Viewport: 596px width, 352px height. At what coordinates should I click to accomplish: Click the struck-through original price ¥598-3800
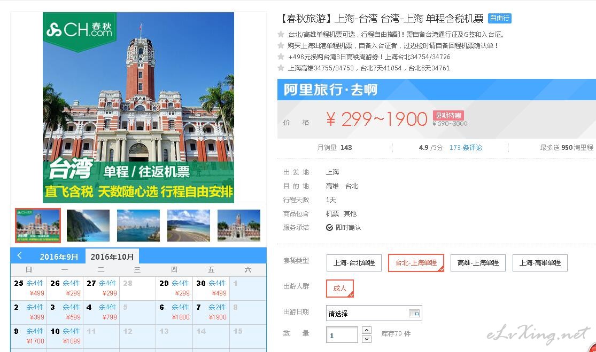pos(450,124)
